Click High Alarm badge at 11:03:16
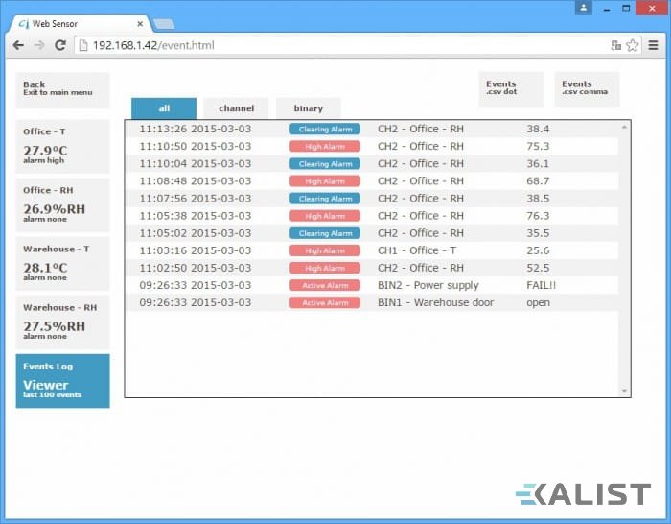The height and width of the screenshot is (524, 671). tap(325, 250)
